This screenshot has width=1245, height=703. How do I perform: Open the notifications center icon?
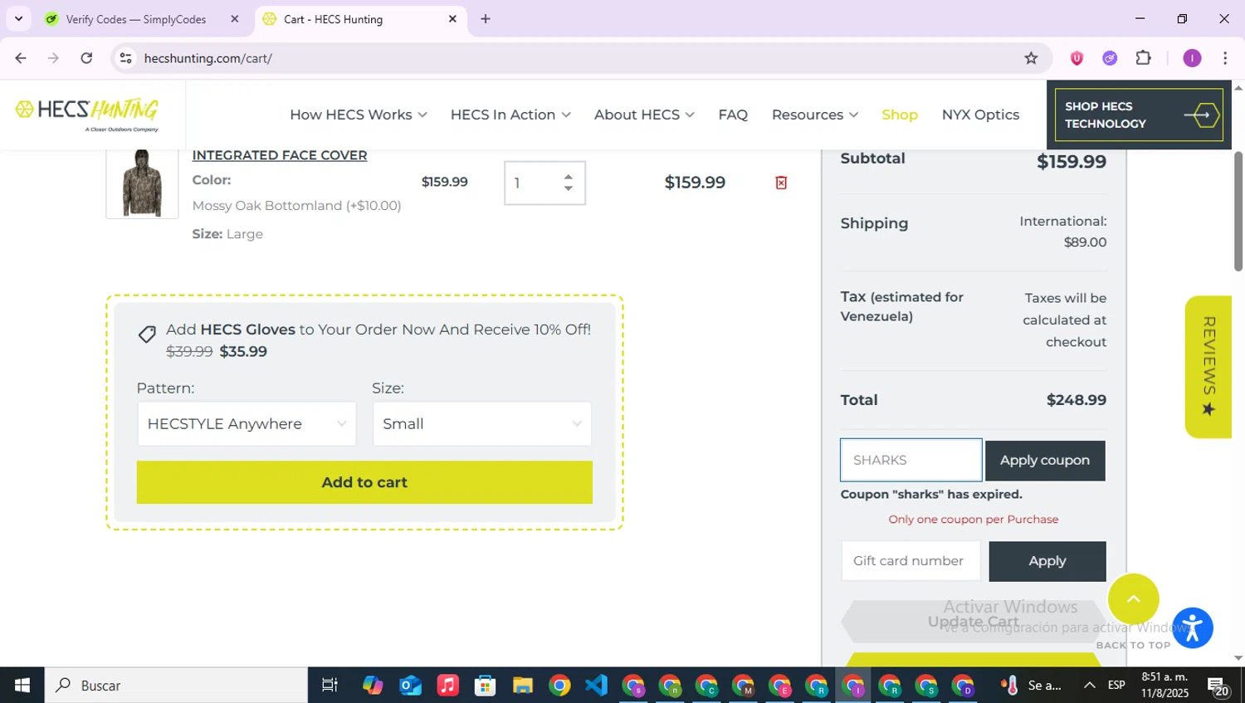(x=1218, y=686)
